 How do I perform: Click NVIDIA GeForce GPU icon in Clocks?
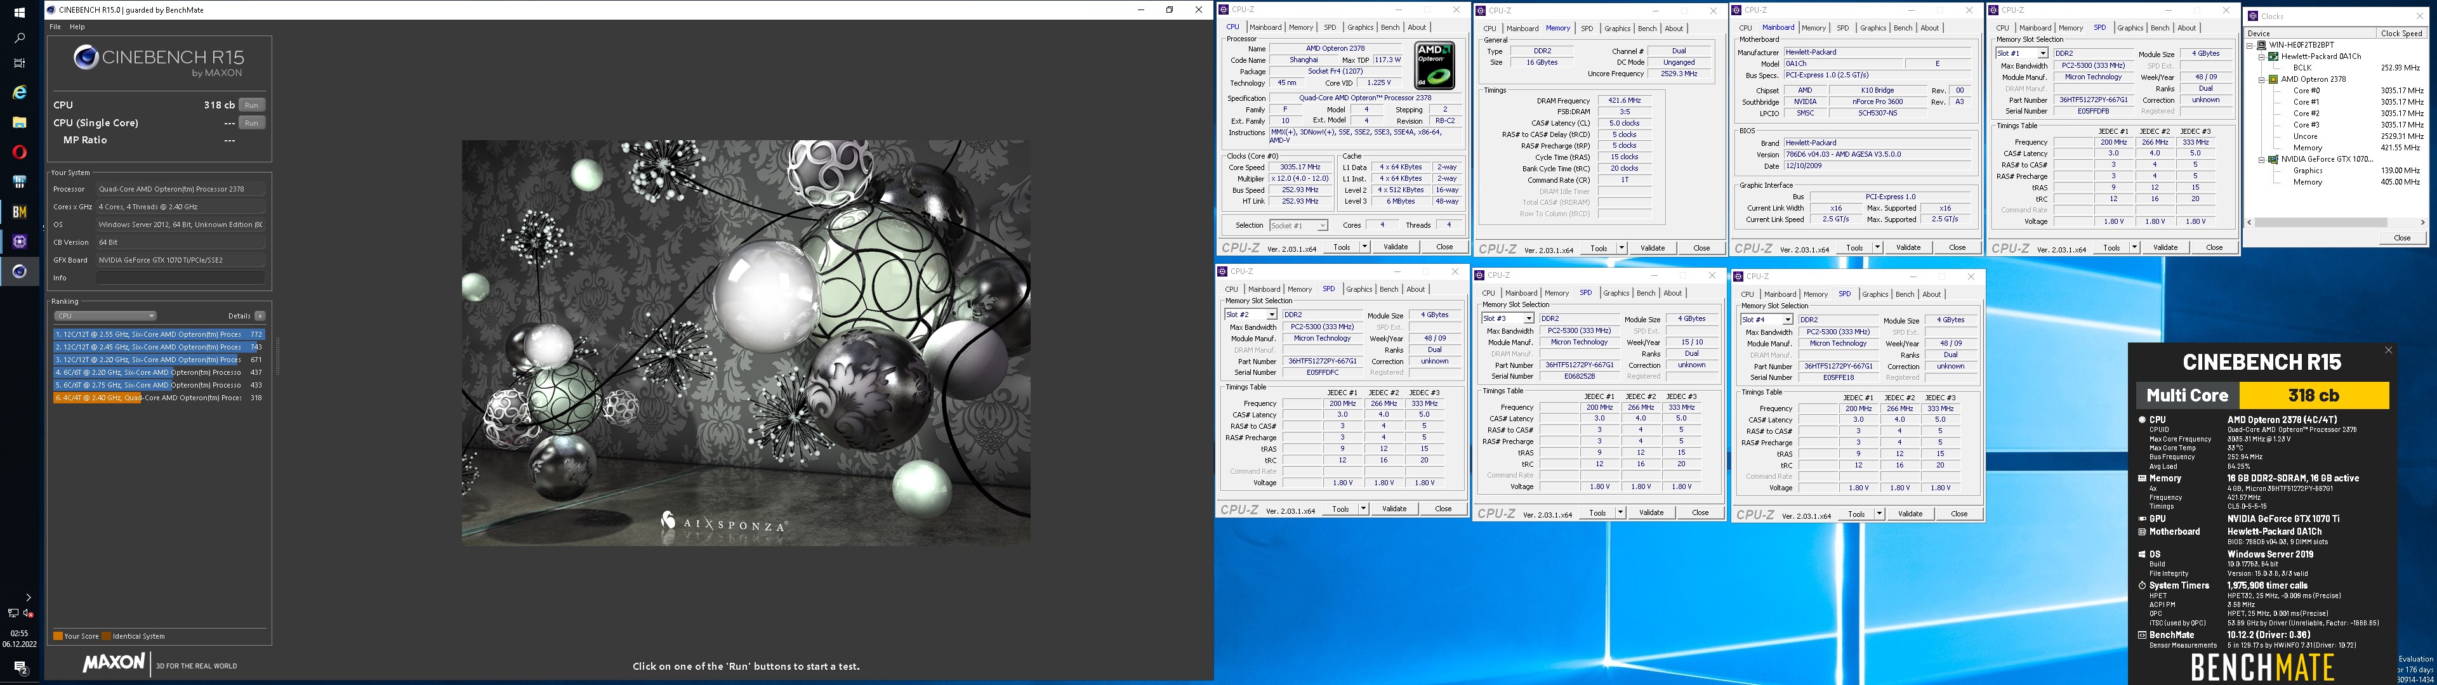(2273, 159)
